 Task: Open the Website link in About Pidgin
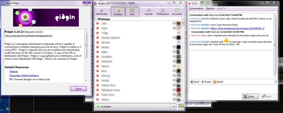(14, 71)
